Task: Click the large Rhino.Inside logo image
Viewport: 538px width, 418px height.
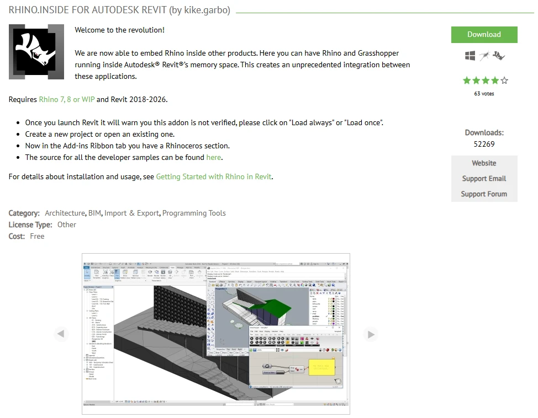Action: 36,52
